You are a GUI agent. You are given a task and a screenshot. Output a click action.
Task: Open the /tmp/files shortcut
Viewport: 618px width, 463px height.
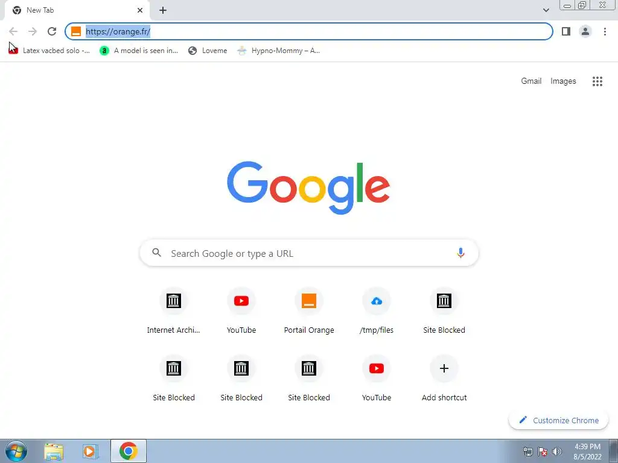point(377,311)
